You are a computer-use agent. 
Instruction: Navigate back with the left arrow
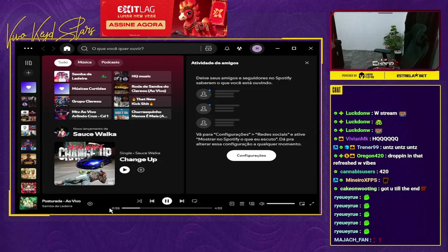click(43, 48)
